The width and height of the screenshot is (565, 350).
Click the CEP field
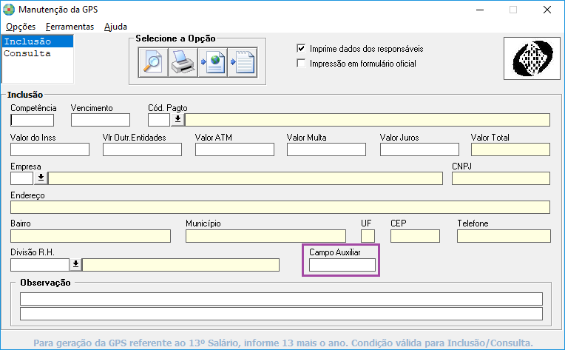click(415, 236)
